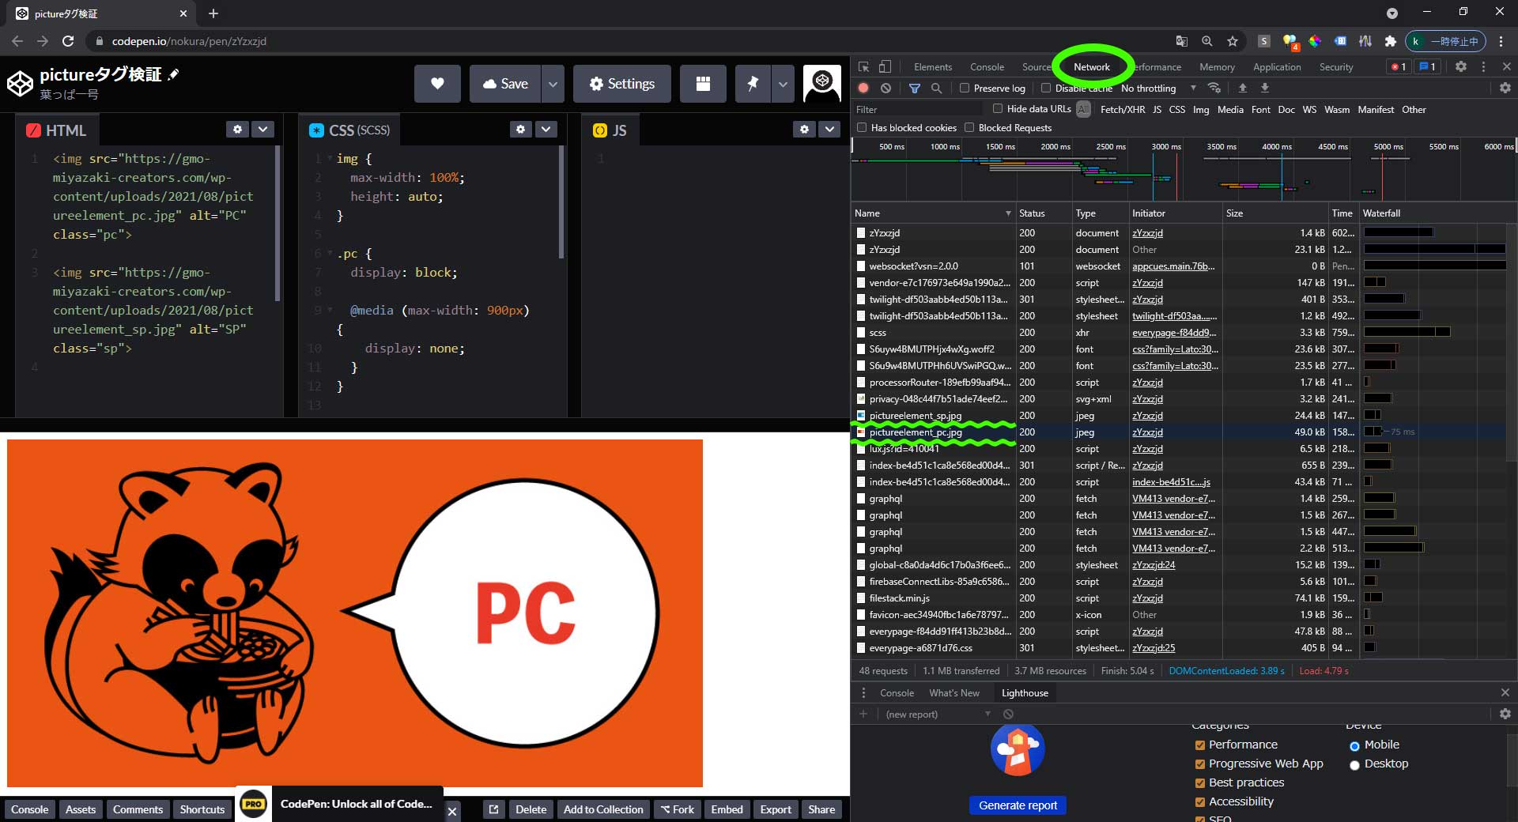Viewport: 1518px width, 822px height.
Task: Reload the page in Chrome
Action: 68,41
